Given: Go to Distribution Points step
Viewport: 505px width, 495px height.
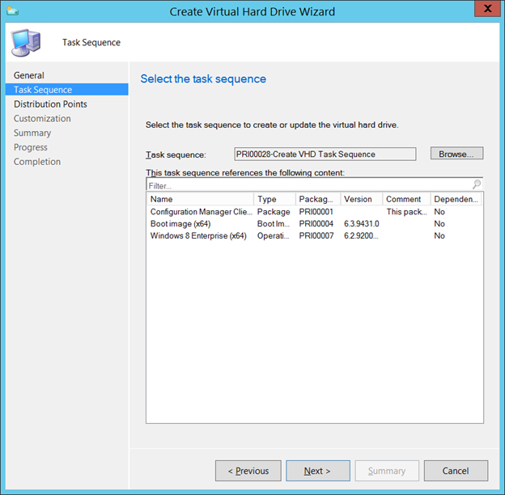Looking at the screenshot, I should point(50,104).
